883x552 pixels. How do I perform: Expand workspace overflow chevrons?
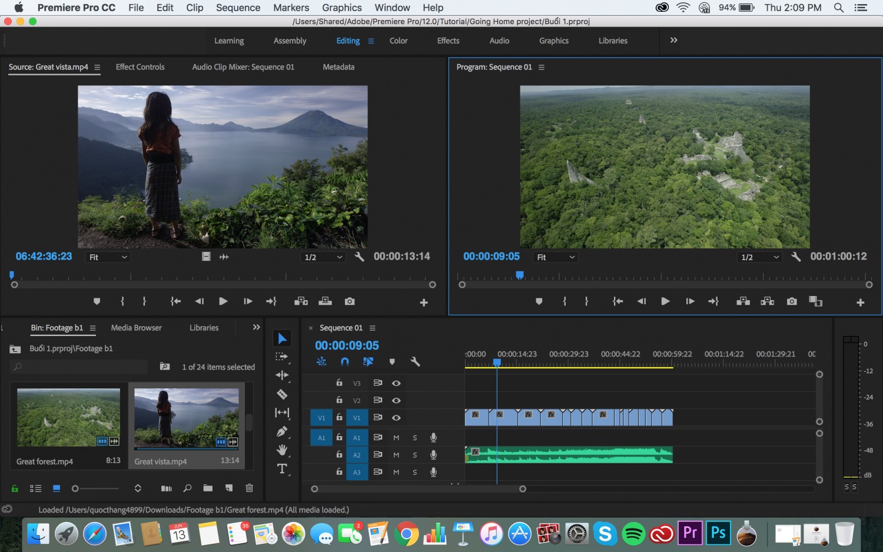[674, 40]
